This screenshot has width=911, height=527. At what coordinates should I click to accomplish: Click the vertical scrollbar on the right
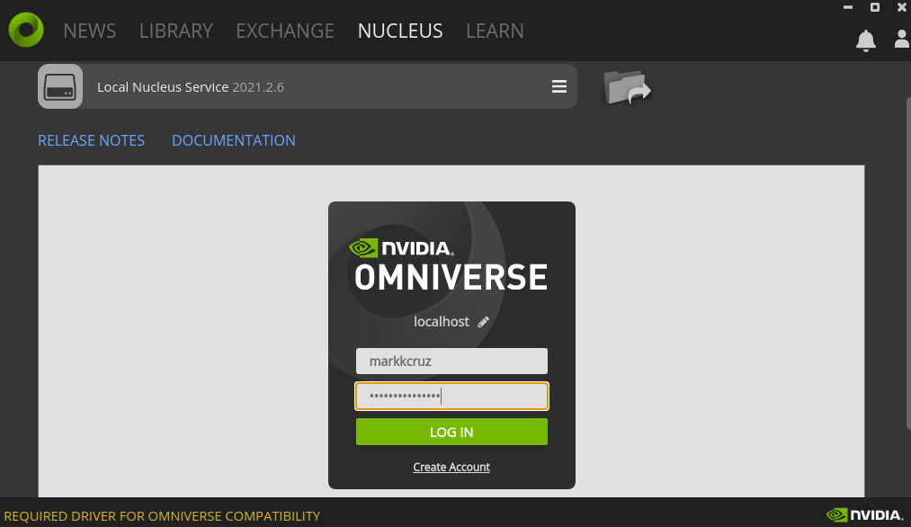click(908, 264)
